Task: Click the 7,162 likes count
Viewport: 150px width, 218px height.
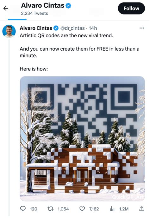Action: [94, 209]
